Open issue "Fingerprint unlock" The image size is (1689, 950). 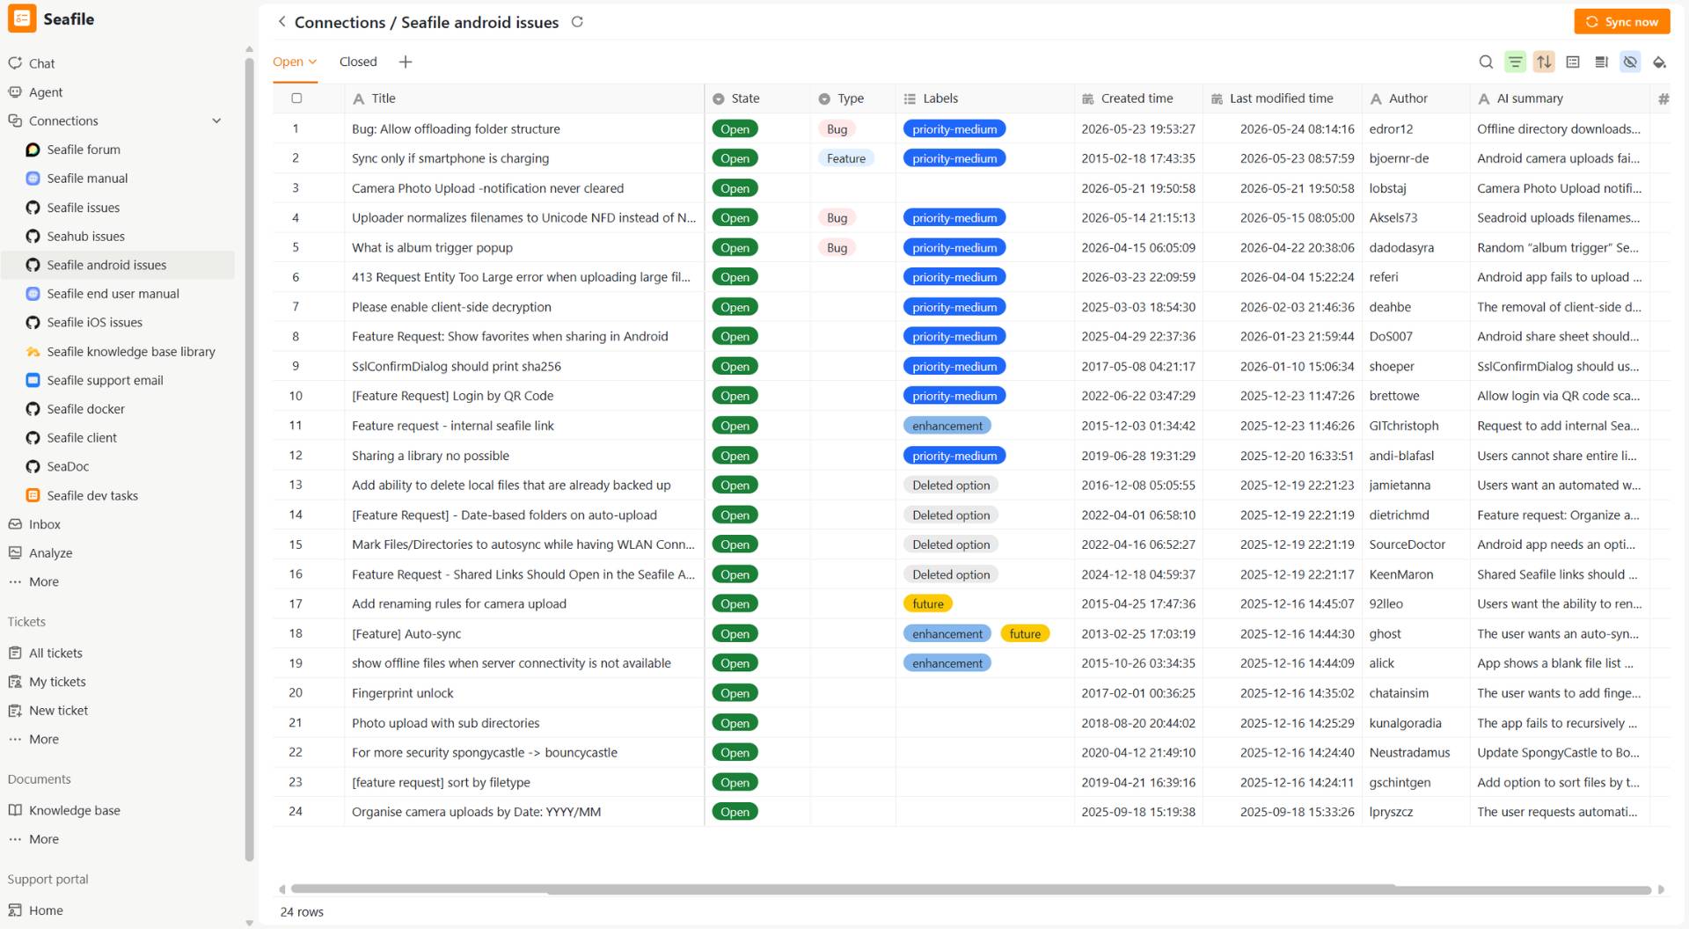(402, 693)
